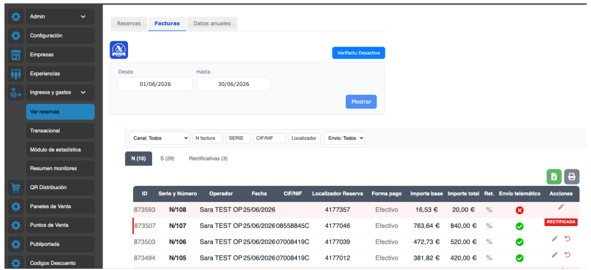Image resolution: width=591 pixels, height=270 pixels.
Task: Open Codigos Descuento in the sidebar
Action: pos(61,263)
